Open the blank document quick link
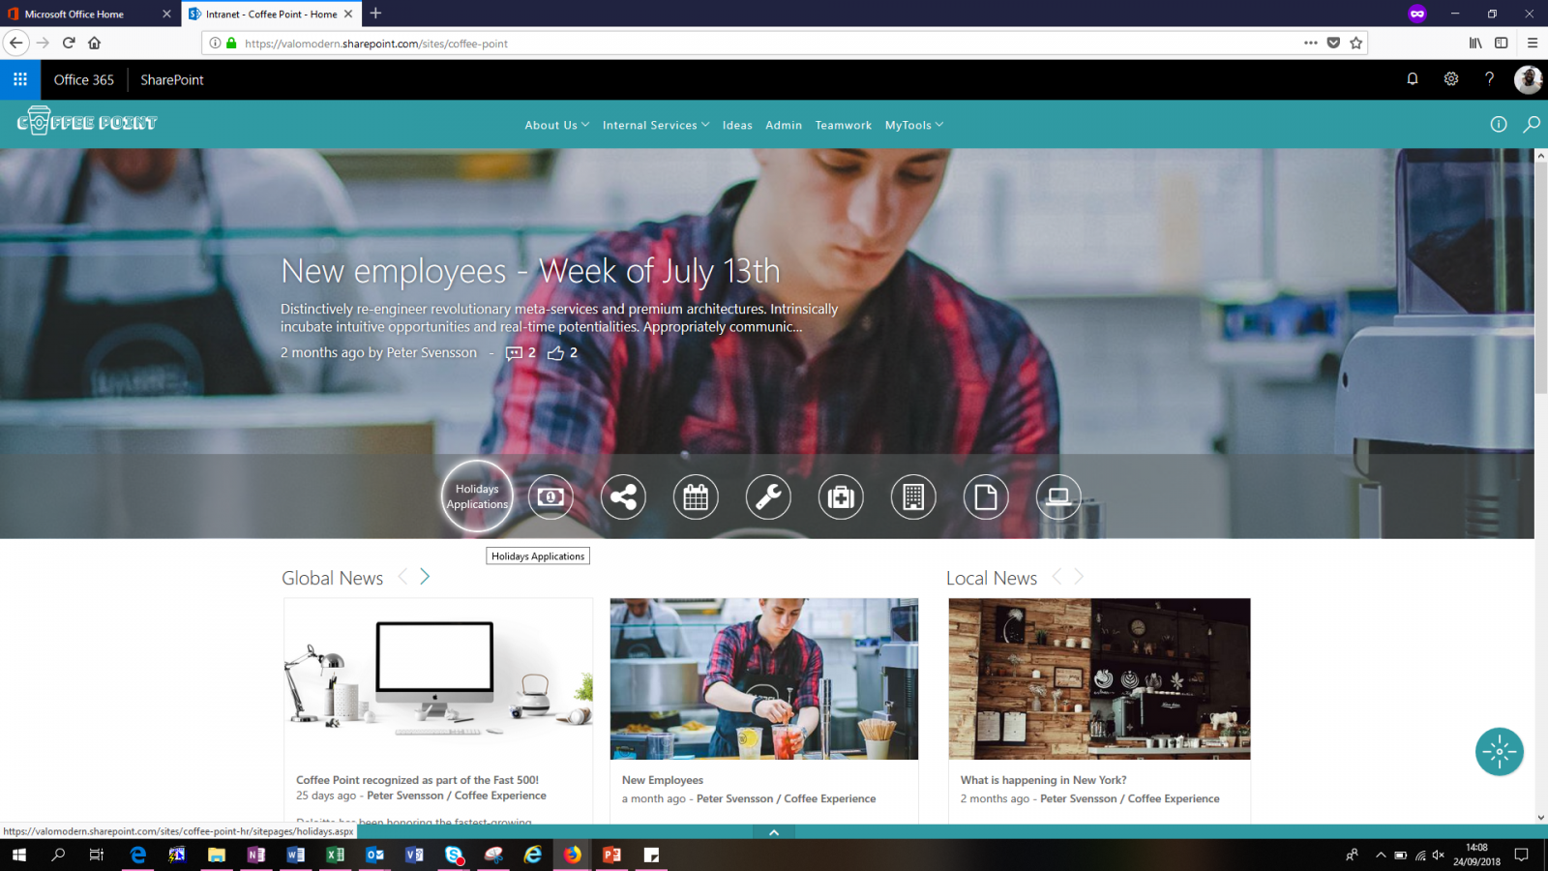Screen dimensions: 1548x871 pos(986,497)
